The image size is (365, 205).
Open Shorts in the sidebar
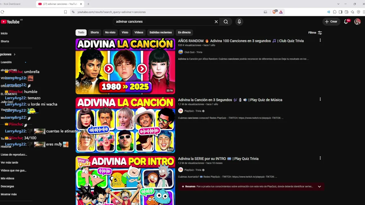coord(5,41)
